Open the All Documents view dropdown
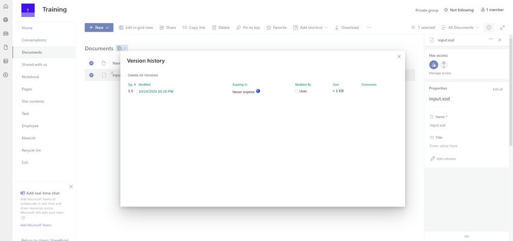 click(x=460, y=28)
